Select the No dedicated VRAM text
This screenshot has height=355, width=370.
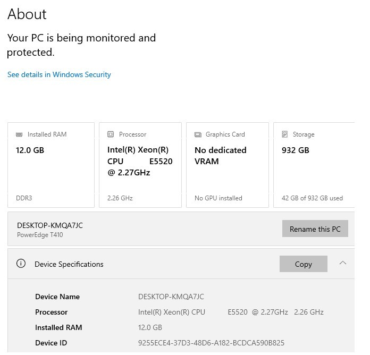(x=221, y=156)
